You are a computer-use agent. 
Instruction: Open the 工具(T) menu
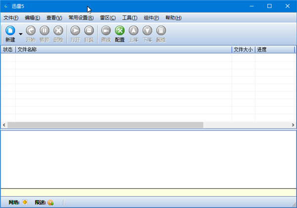[130, 18]
